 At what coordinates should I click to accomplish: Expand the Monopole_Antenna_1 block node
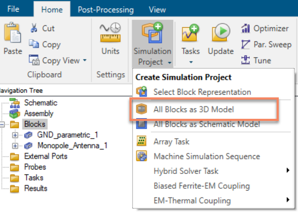15,146
